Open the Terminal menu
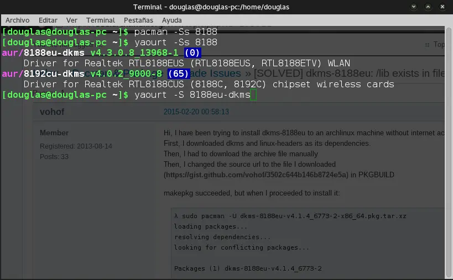 click(100, 20)
